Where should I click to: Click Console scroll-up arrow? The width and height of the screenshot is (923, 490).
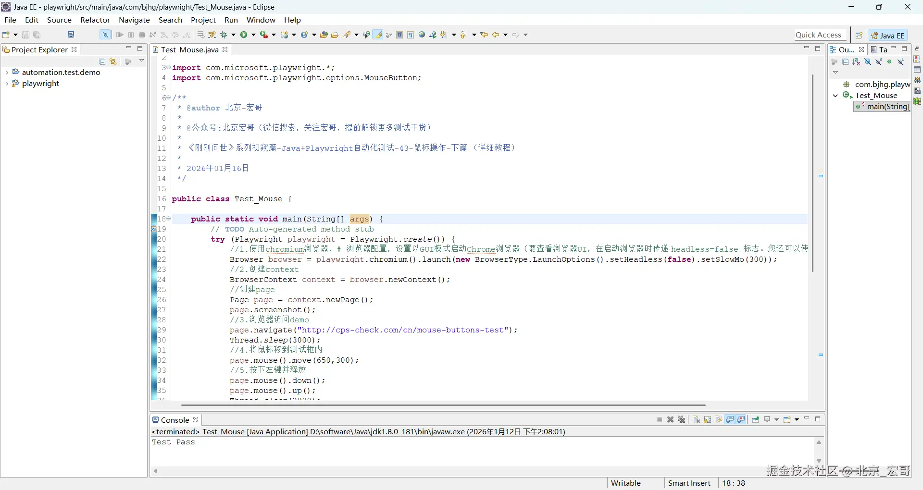click(819, 442)
